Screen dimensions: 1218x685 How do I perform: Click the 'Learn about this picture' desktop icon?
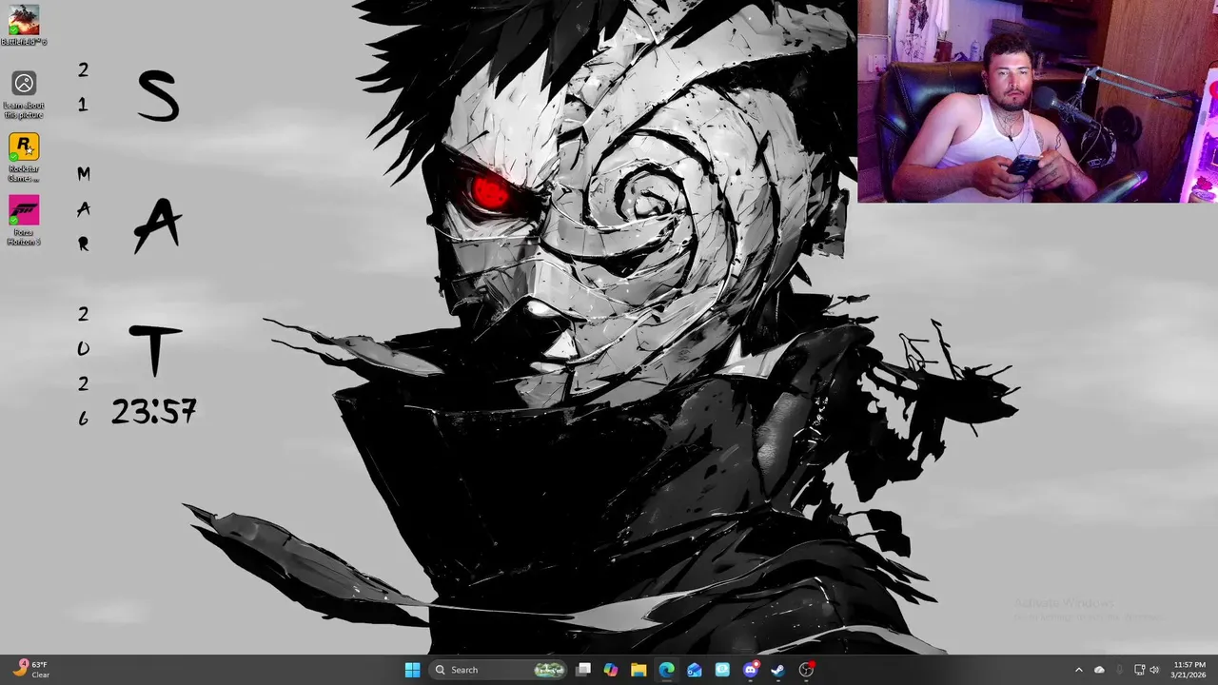(x=24, y=94)
